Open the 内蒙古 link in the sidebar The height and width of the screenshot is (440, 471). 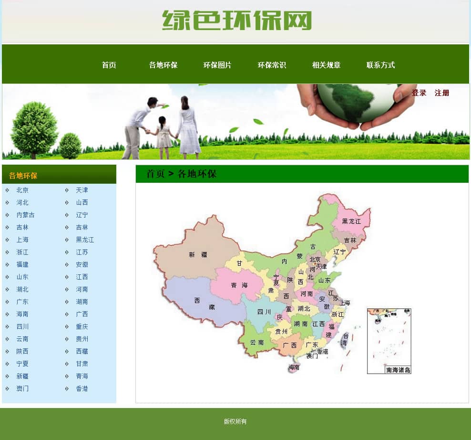(x=25, y=215)
